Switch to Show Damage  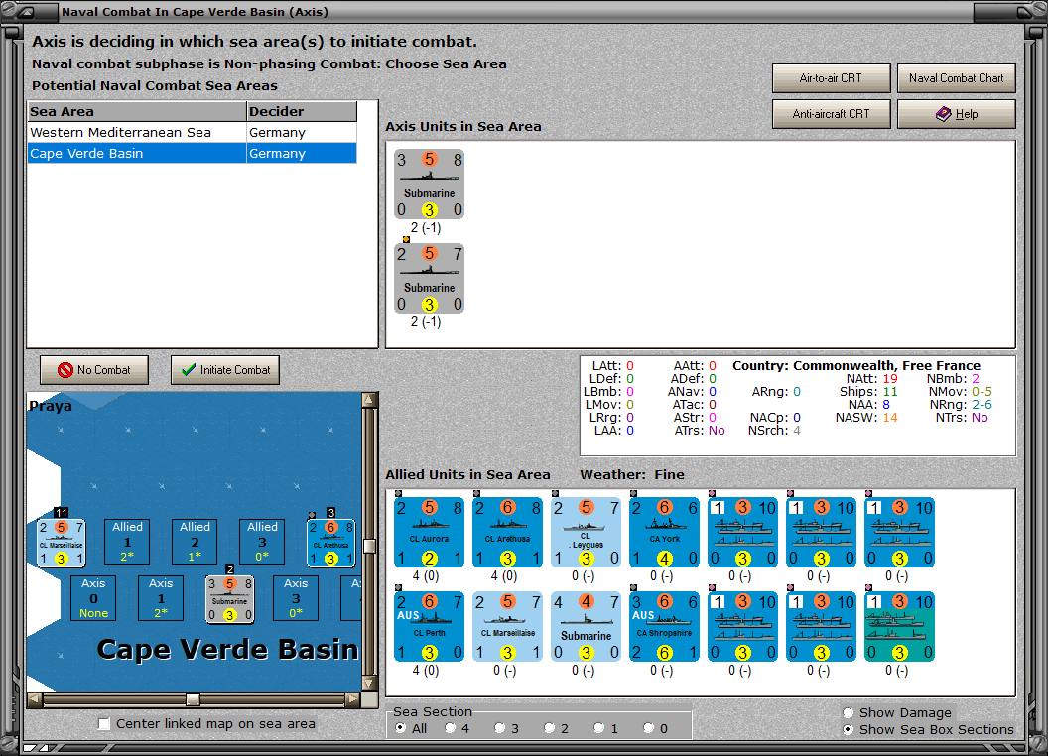coord(849,712)
